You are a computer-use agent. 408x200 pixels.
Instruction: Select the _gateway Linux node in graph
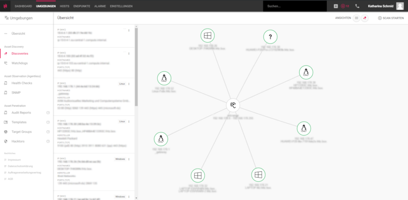(x=161, y=139)
